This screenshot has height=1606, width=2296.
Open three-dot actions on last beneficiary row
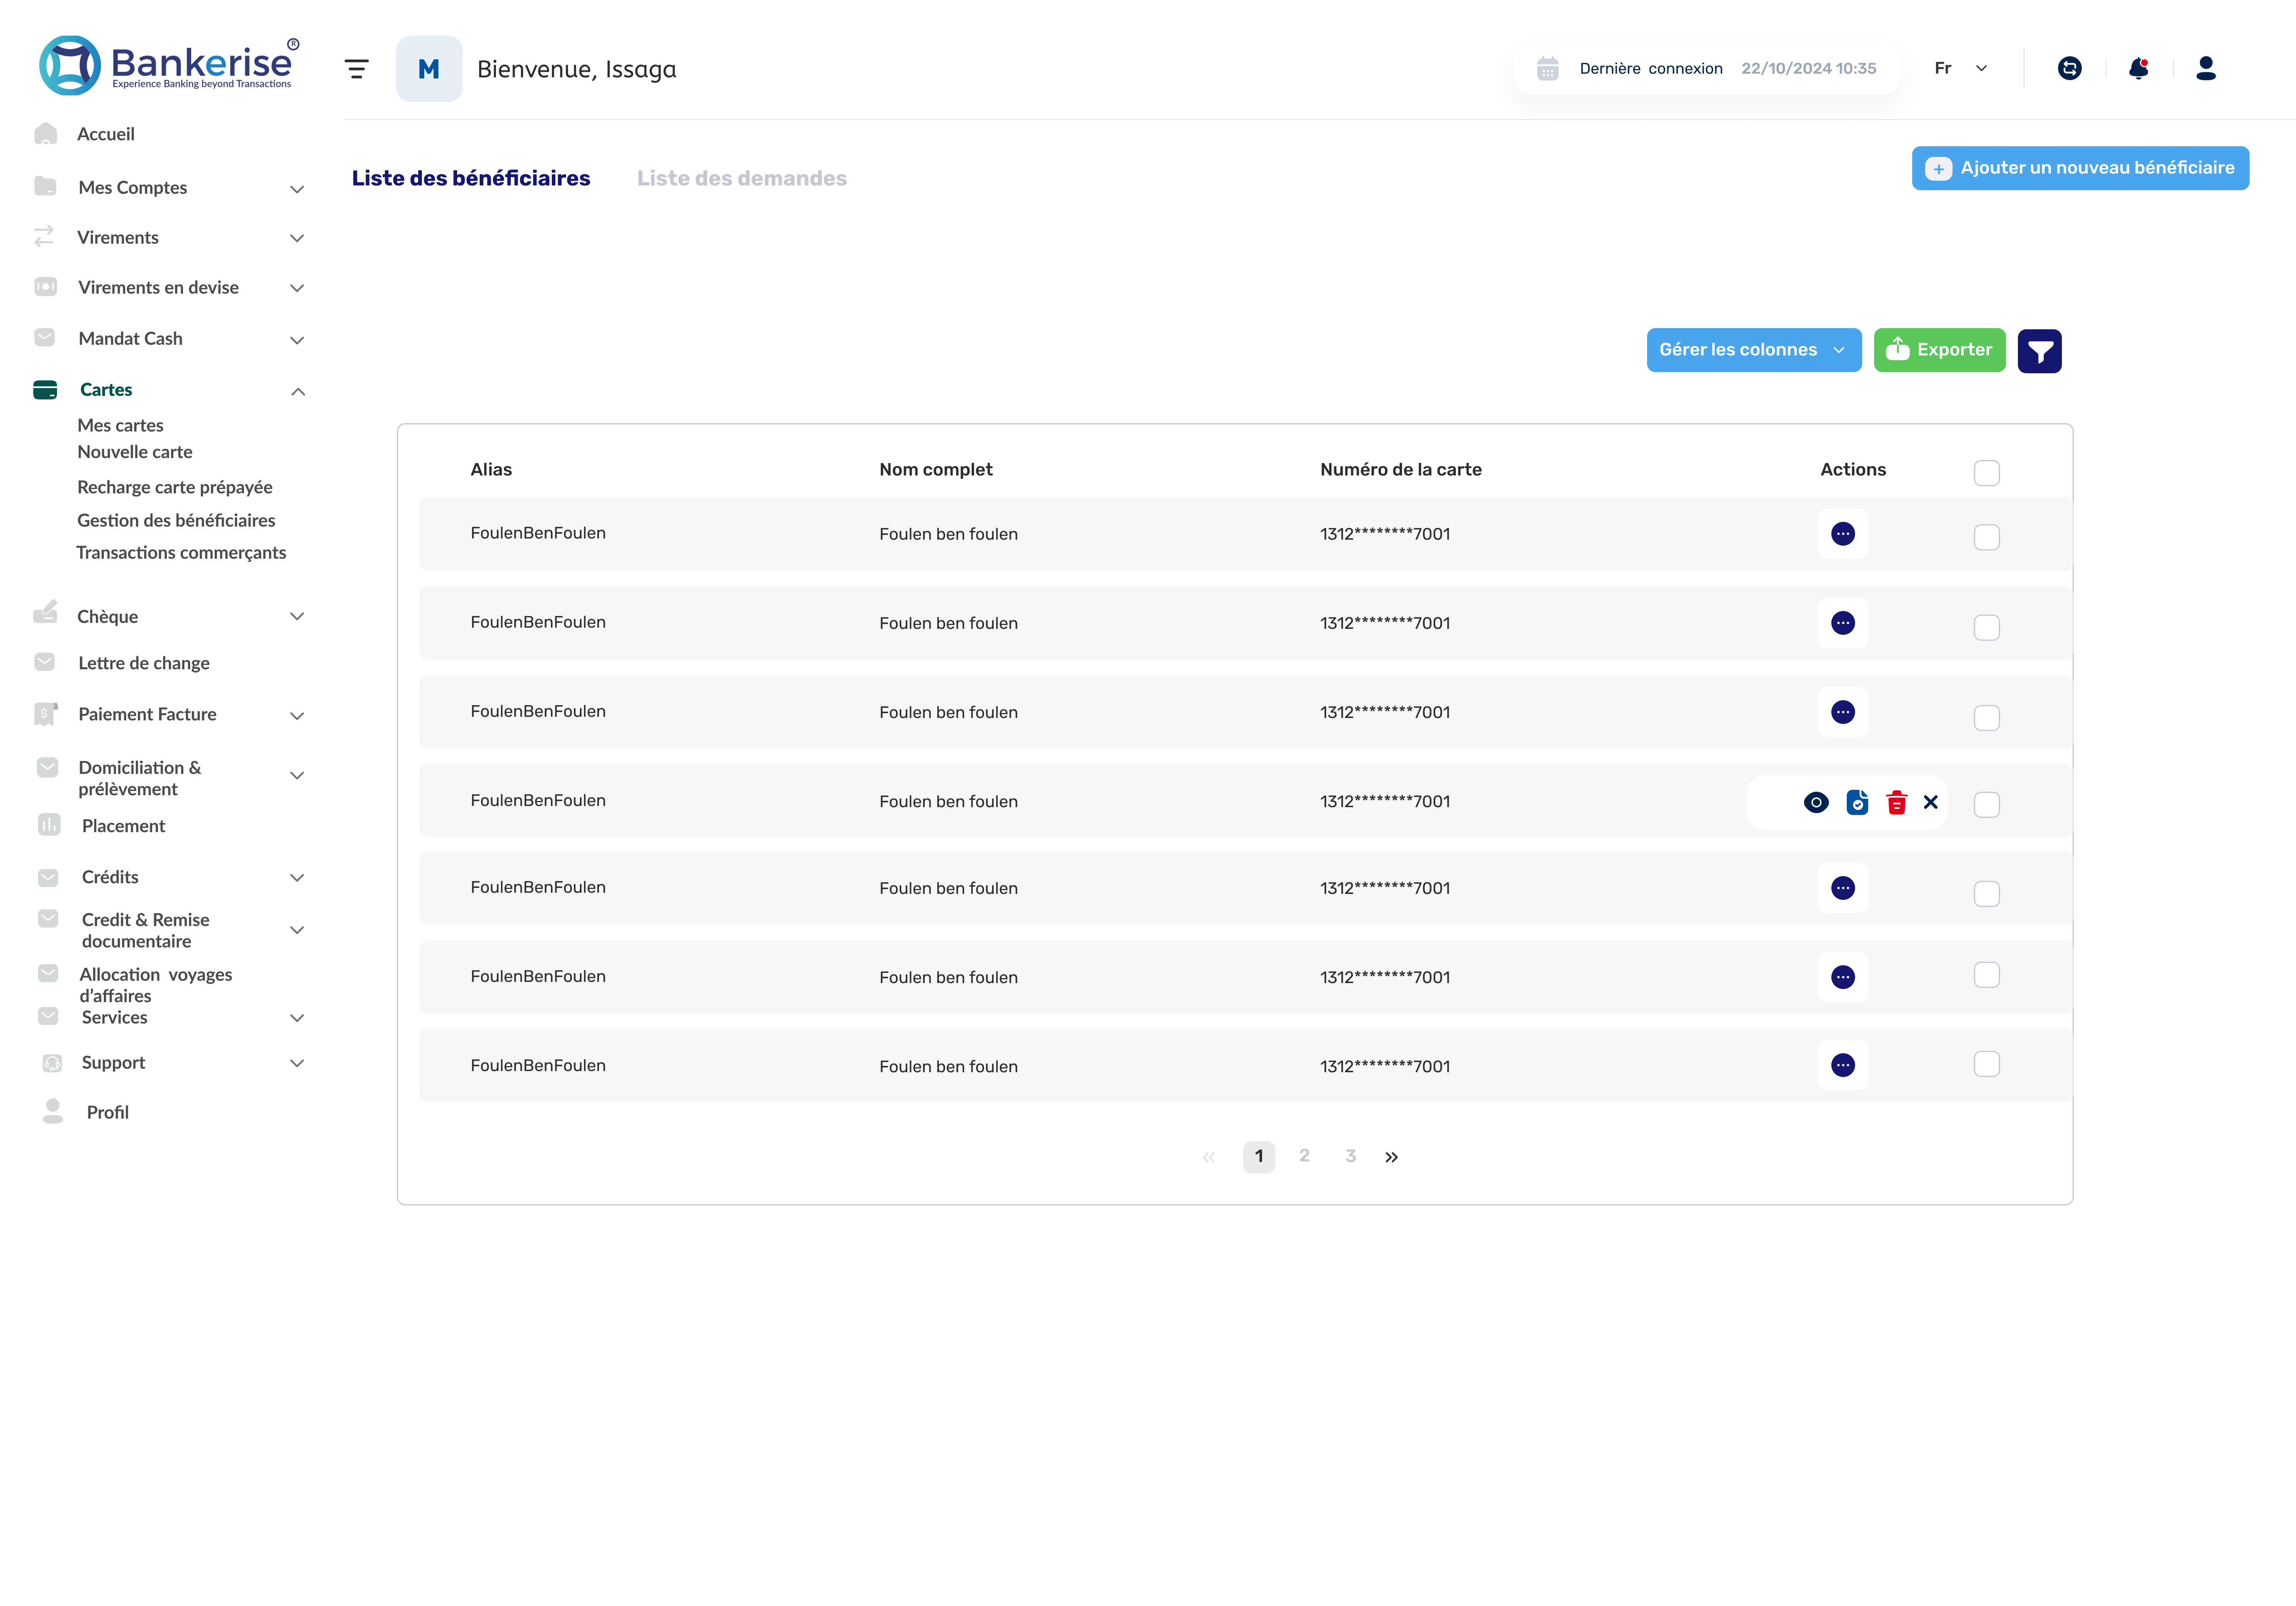(1843, 1066)
